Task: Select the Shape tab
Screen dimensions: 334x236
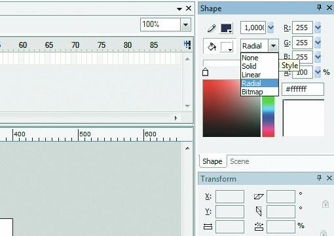Action: coord(212,161)
